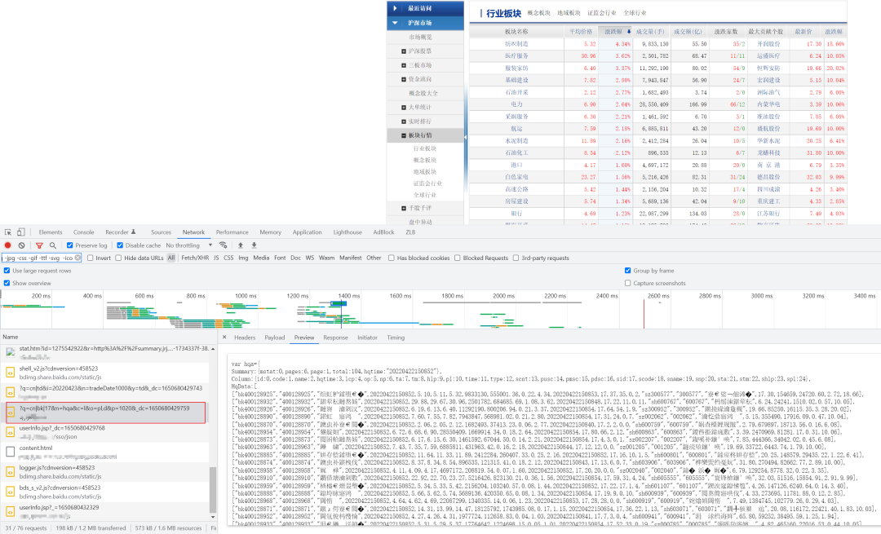Toggle the device toolbar icon
The width and height of the screenshot is (881, 534).
(x=24, y=232)
